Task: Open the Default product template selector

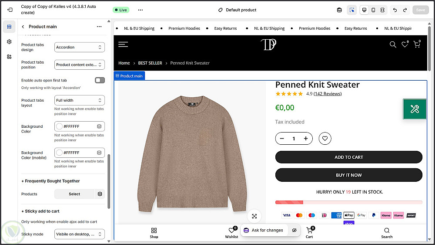Action: (x=238, y=10)
